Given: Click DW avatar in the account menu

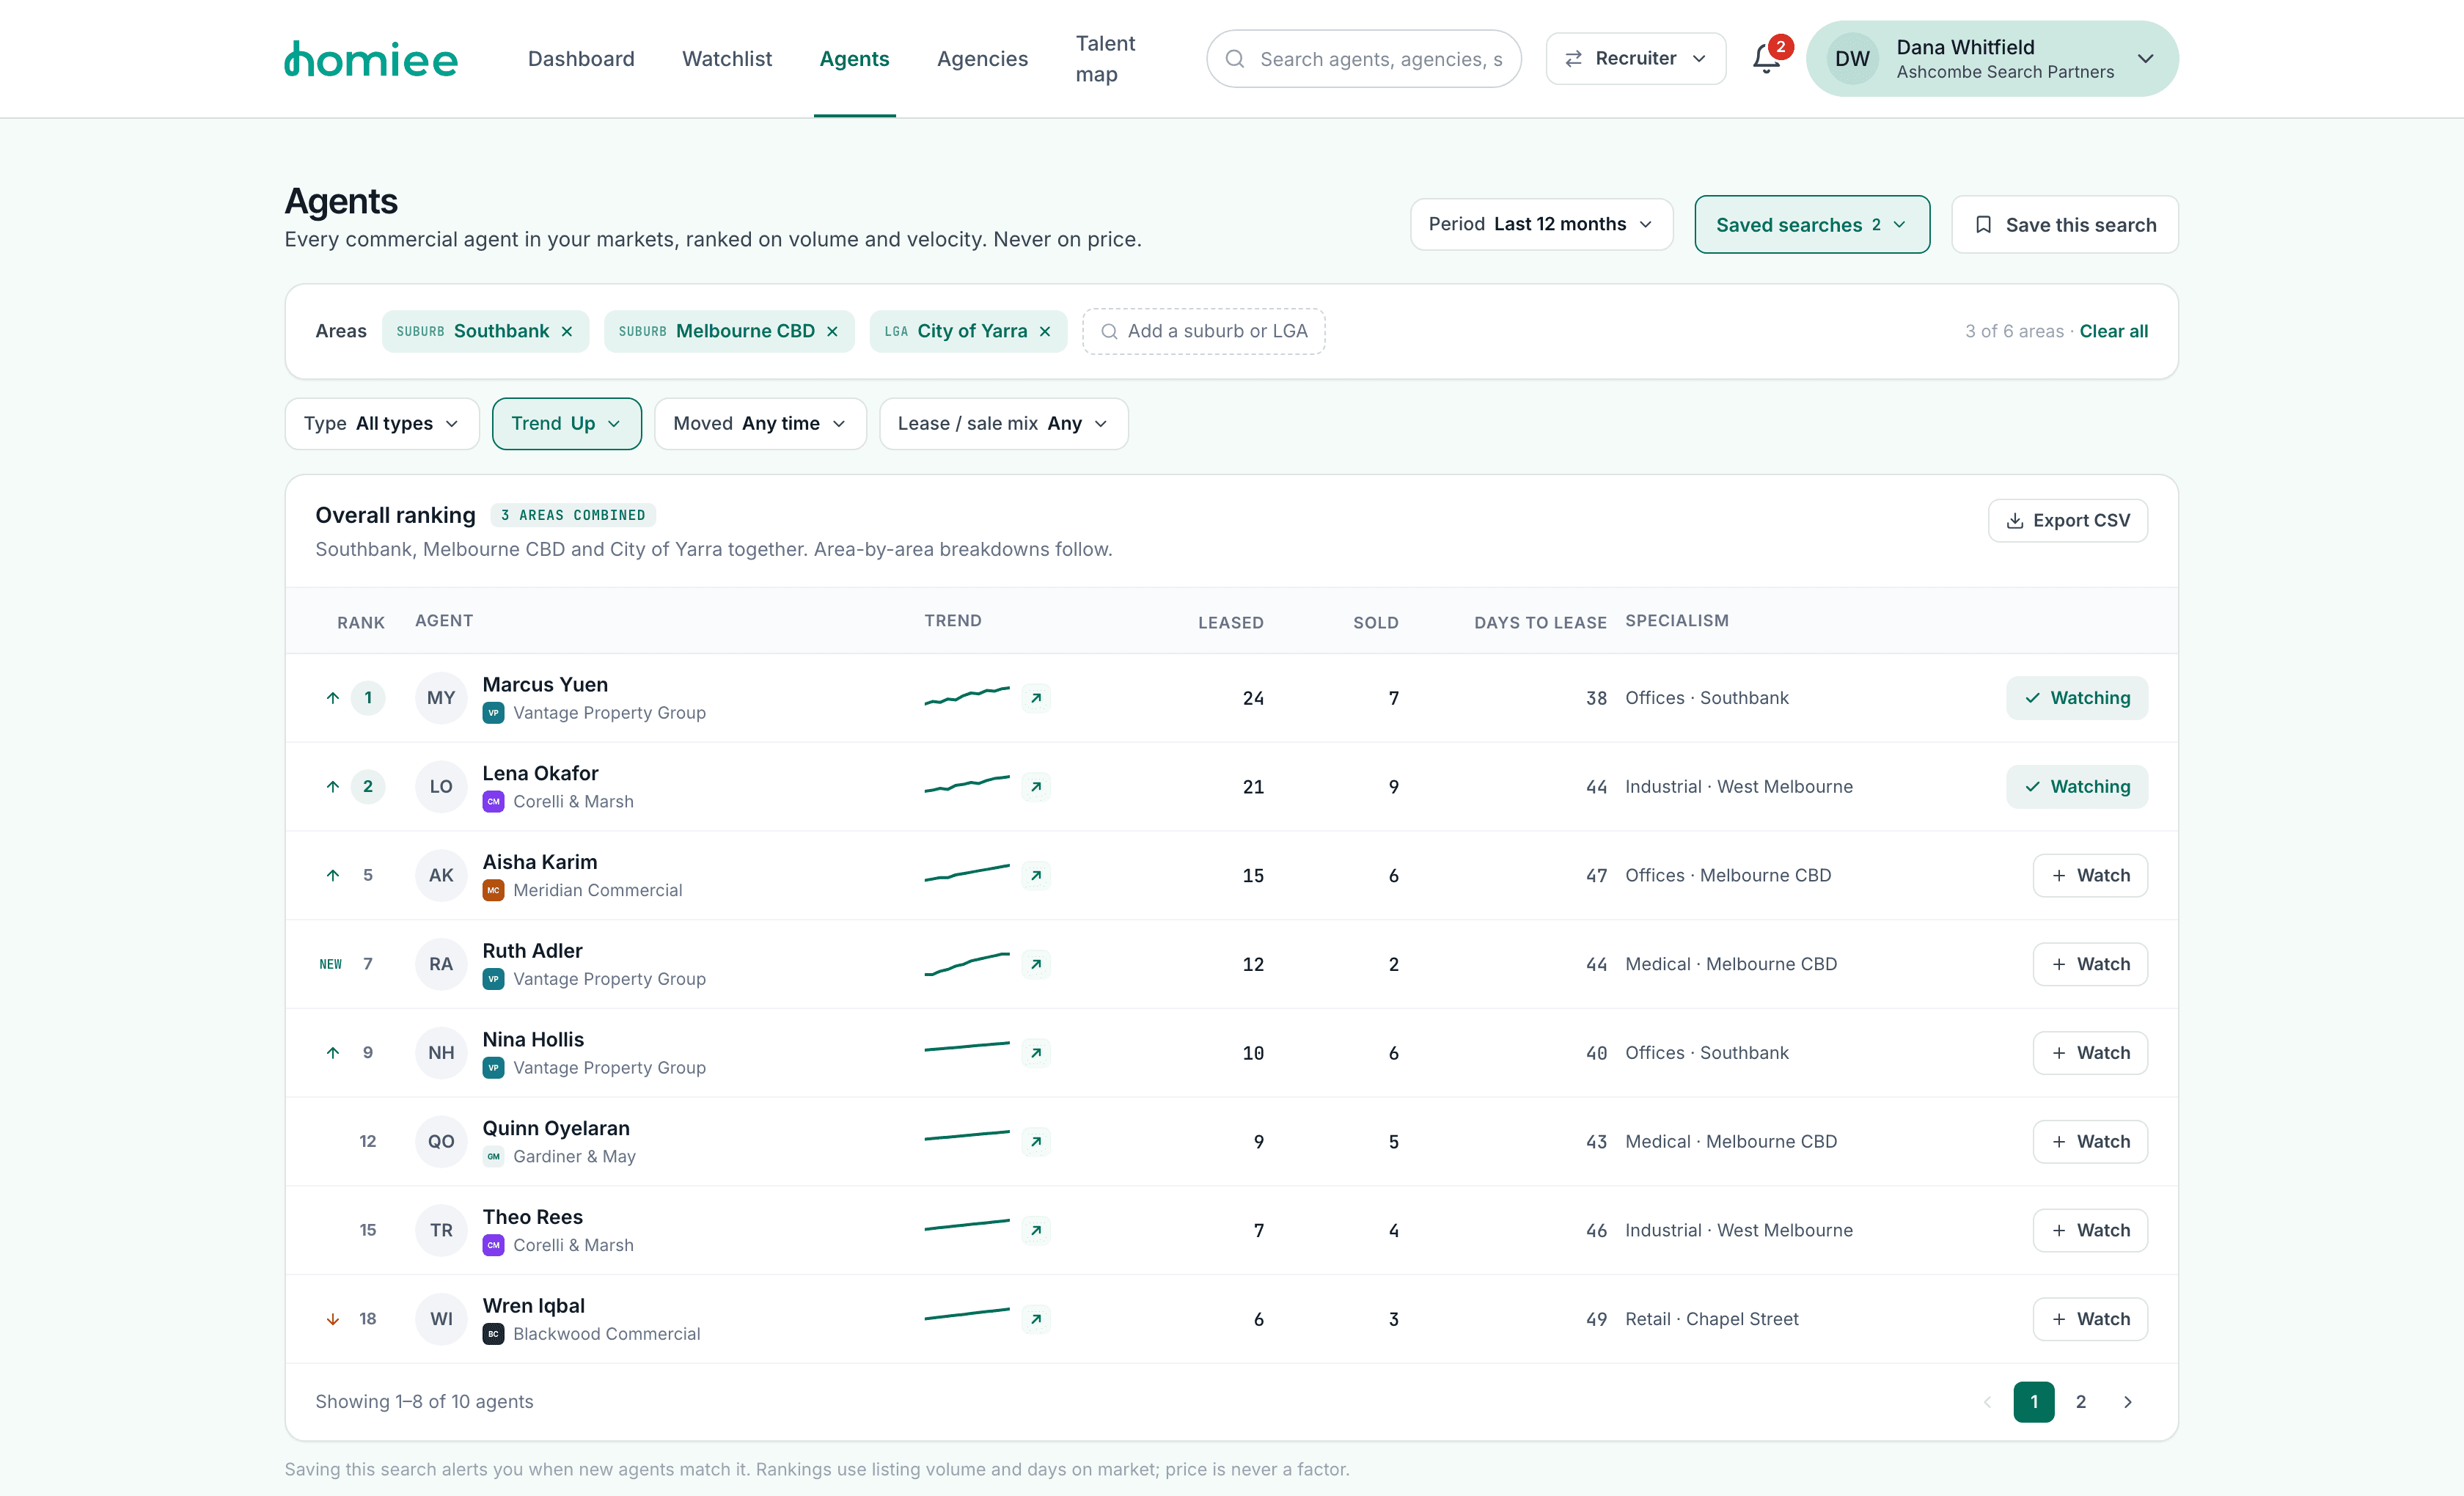Looking at the screenshot, I should click(x=1852, y=59).
